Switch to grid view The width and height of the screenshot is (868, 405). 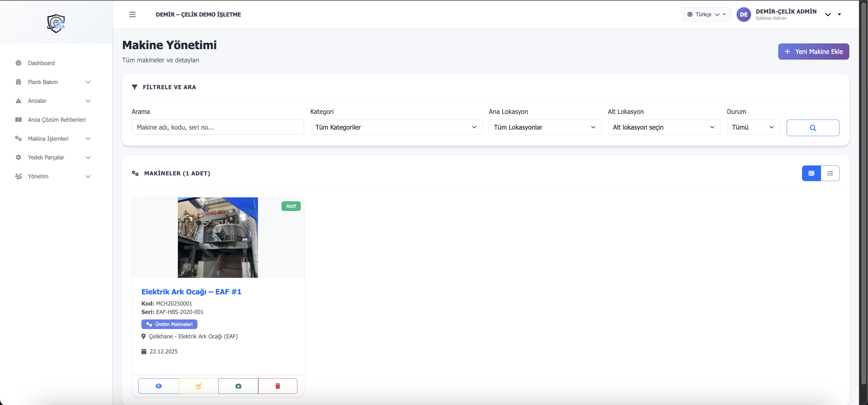coord(811,173)
